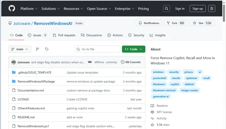
Task: Click Sign in
Action: tap(180, 9)
